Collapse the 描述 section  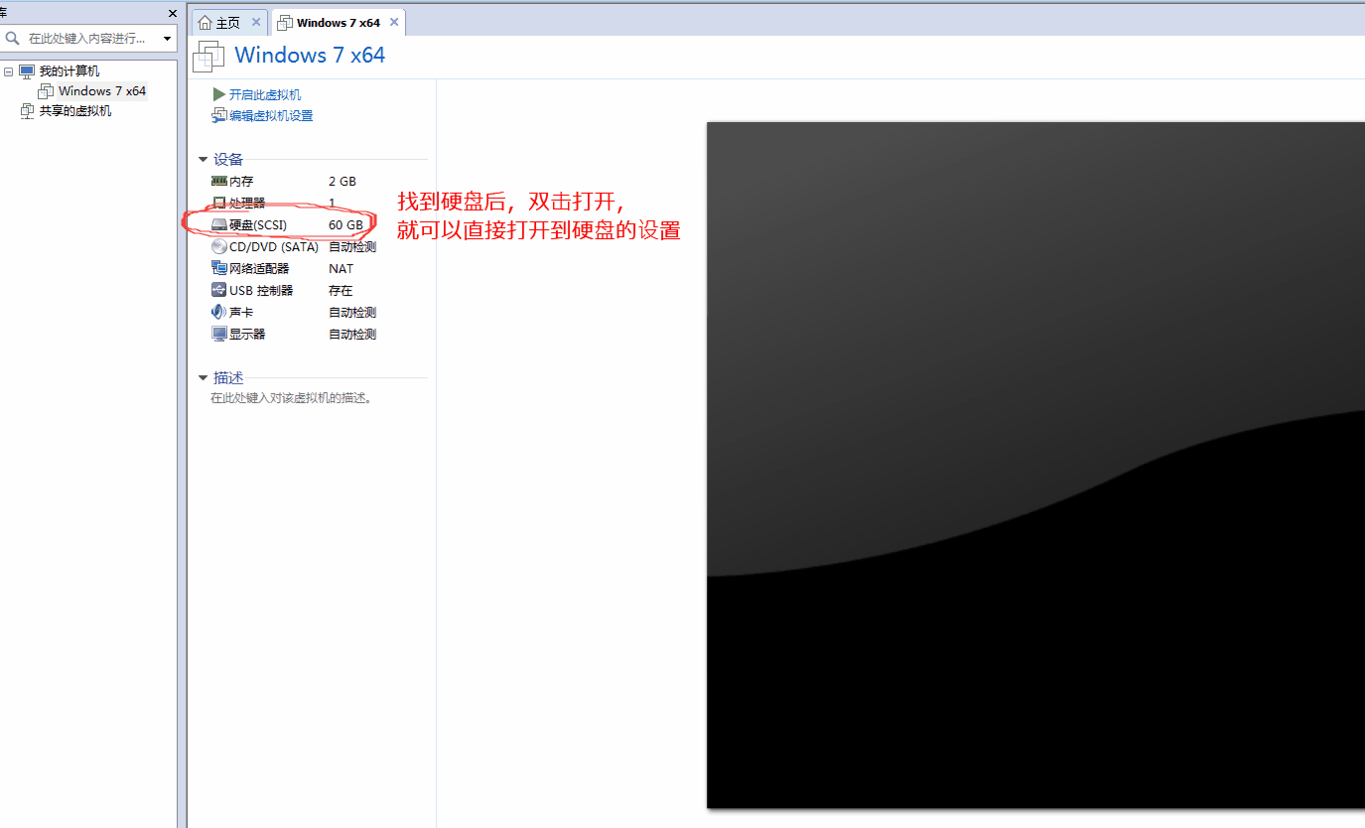click(204, 378)
